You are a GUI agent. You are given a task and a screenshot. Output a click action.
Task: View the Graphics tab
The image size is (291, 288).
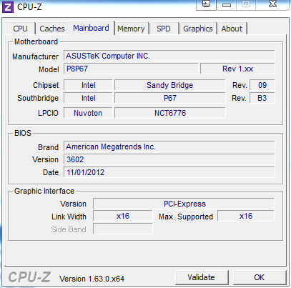pos(198,29)
